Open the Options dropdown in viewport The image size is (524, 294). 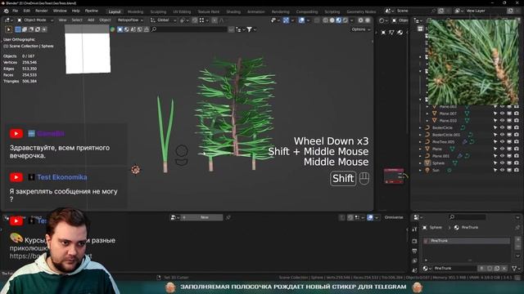361,29
